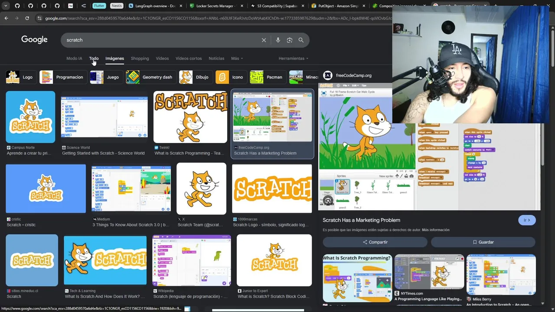This screenshot has width=555, height=312.
Task: Open 1000marcas Scratch Logo thumbnail
Action: coord(272,188)
